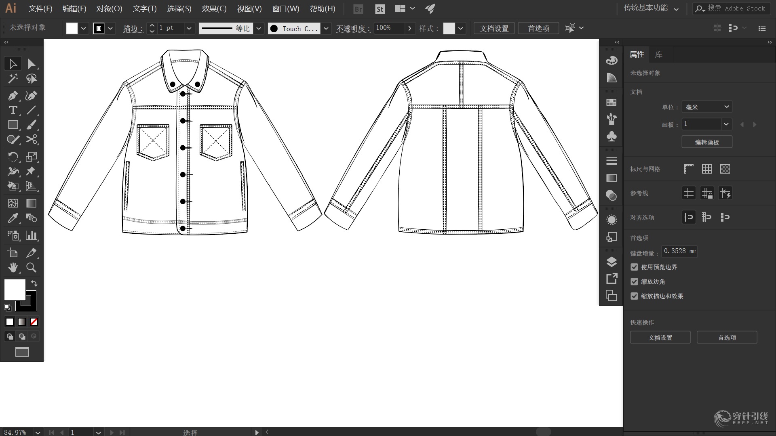Select the Type tool in the toolbar
This screenshot has width=776, height=436.
click(x=13, y=110)
